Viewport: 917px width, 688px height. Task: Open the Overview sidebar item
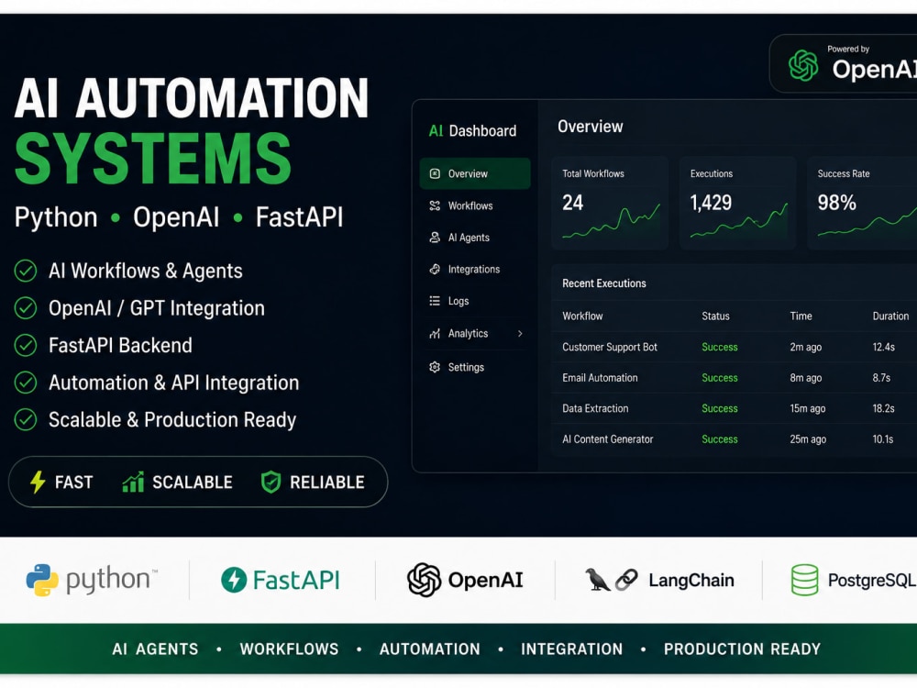click(x=475, y=173)
